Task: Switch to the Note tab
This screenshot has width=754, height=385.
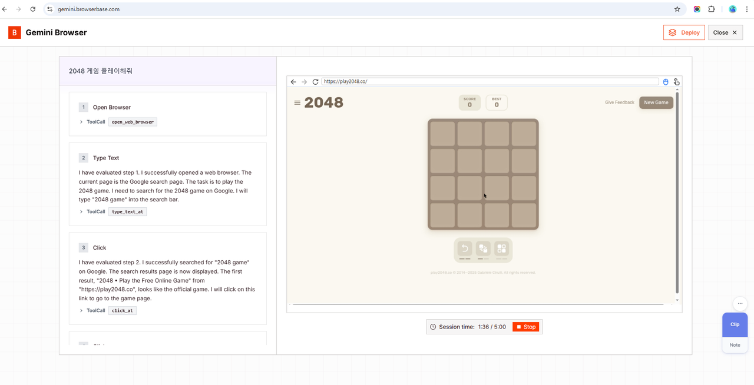Action: coord(735,345)
